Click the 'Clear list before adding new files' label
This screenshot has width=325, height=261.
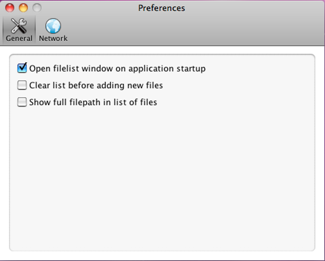click(x=96, y=86)
